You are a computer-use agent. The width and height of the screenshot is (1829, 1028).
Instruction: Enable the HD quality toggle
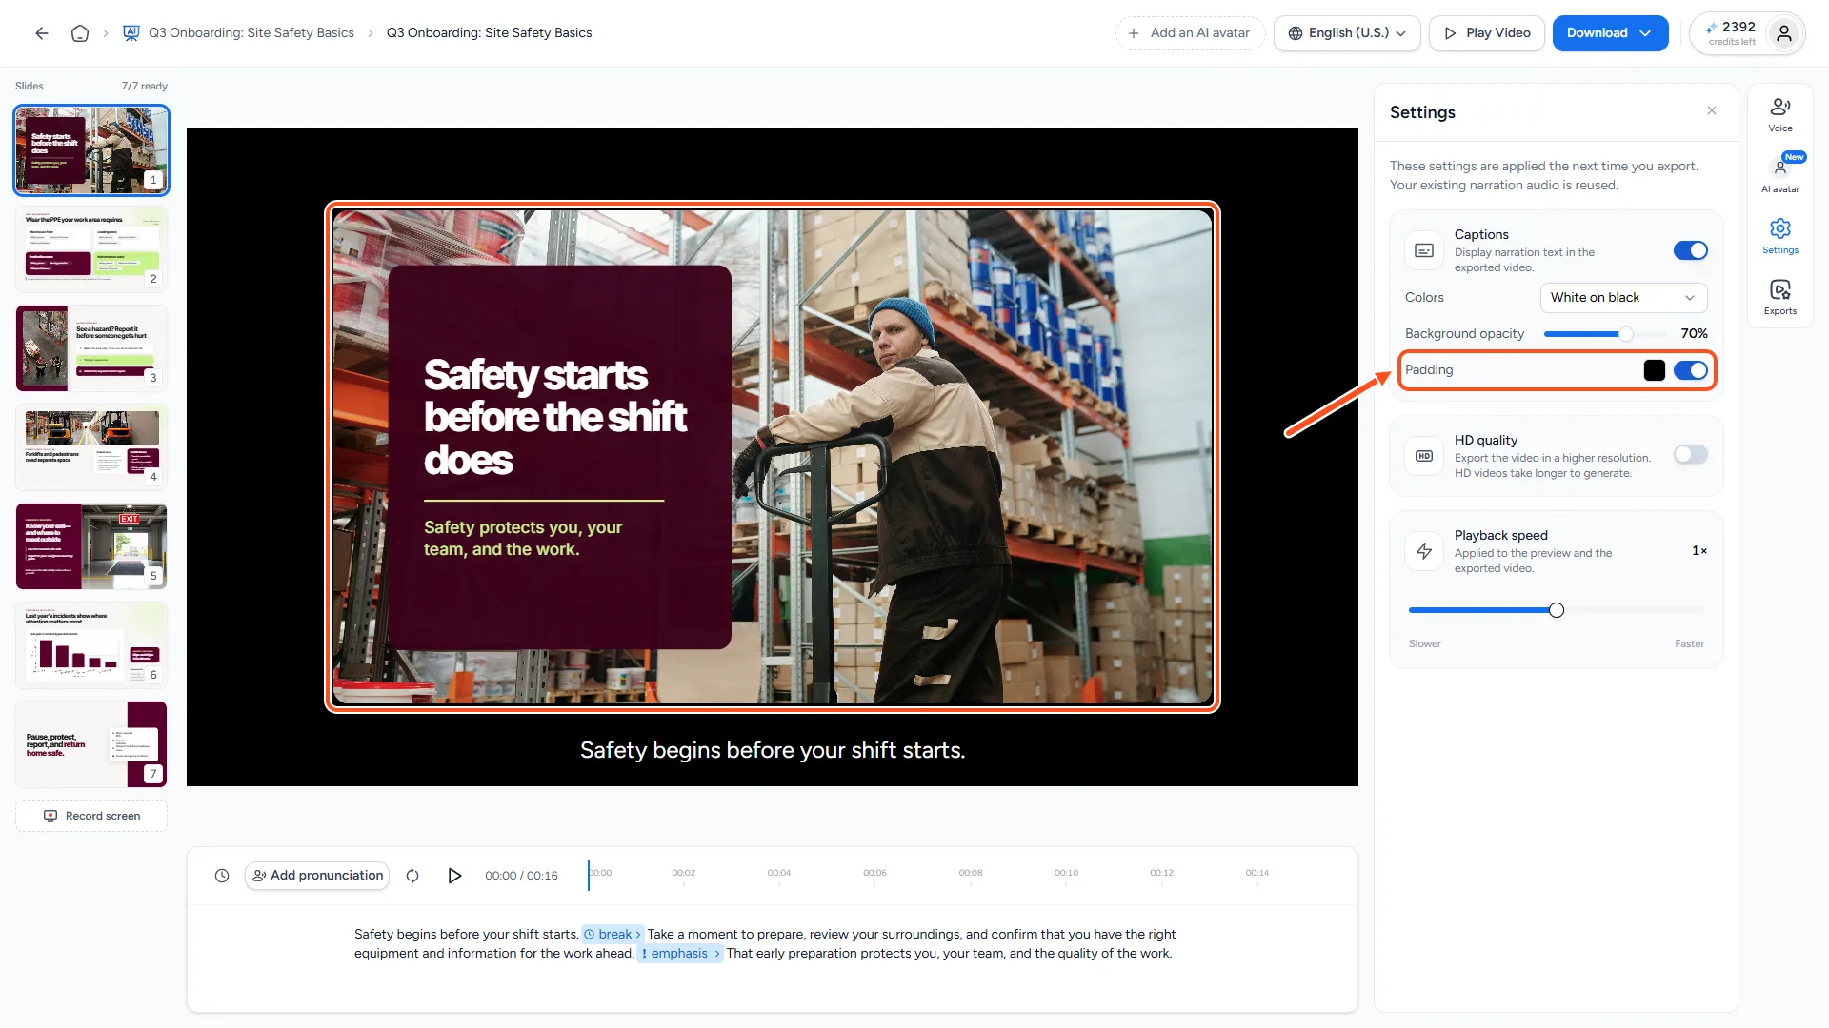point(1691,454)
